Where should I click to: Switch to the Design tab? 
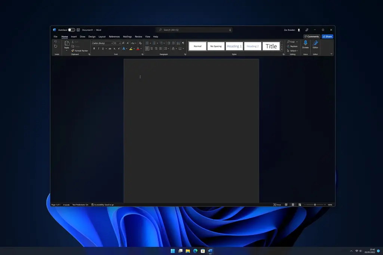point(92,37)
